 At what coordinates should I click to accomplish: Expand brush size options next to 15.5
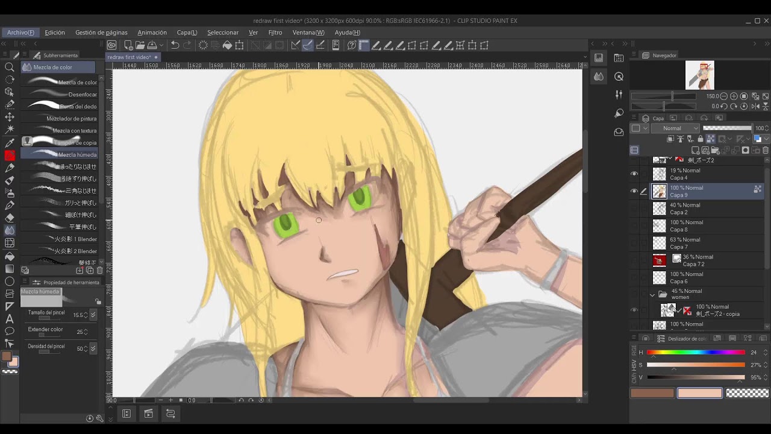click(x=93, y=315)
